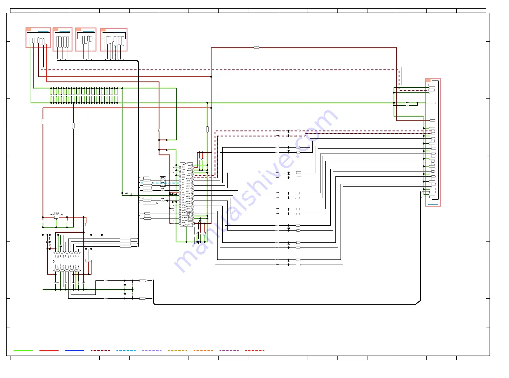Select the cyan dashed legend swatch

coord(126,350)
